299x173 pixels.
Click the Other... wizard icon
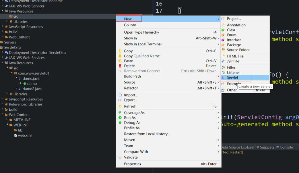tap(223, 90)
